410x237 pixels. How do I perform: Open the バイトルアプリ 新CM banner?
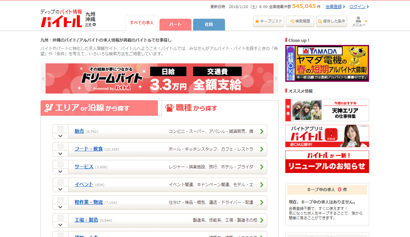coord(327,136)
